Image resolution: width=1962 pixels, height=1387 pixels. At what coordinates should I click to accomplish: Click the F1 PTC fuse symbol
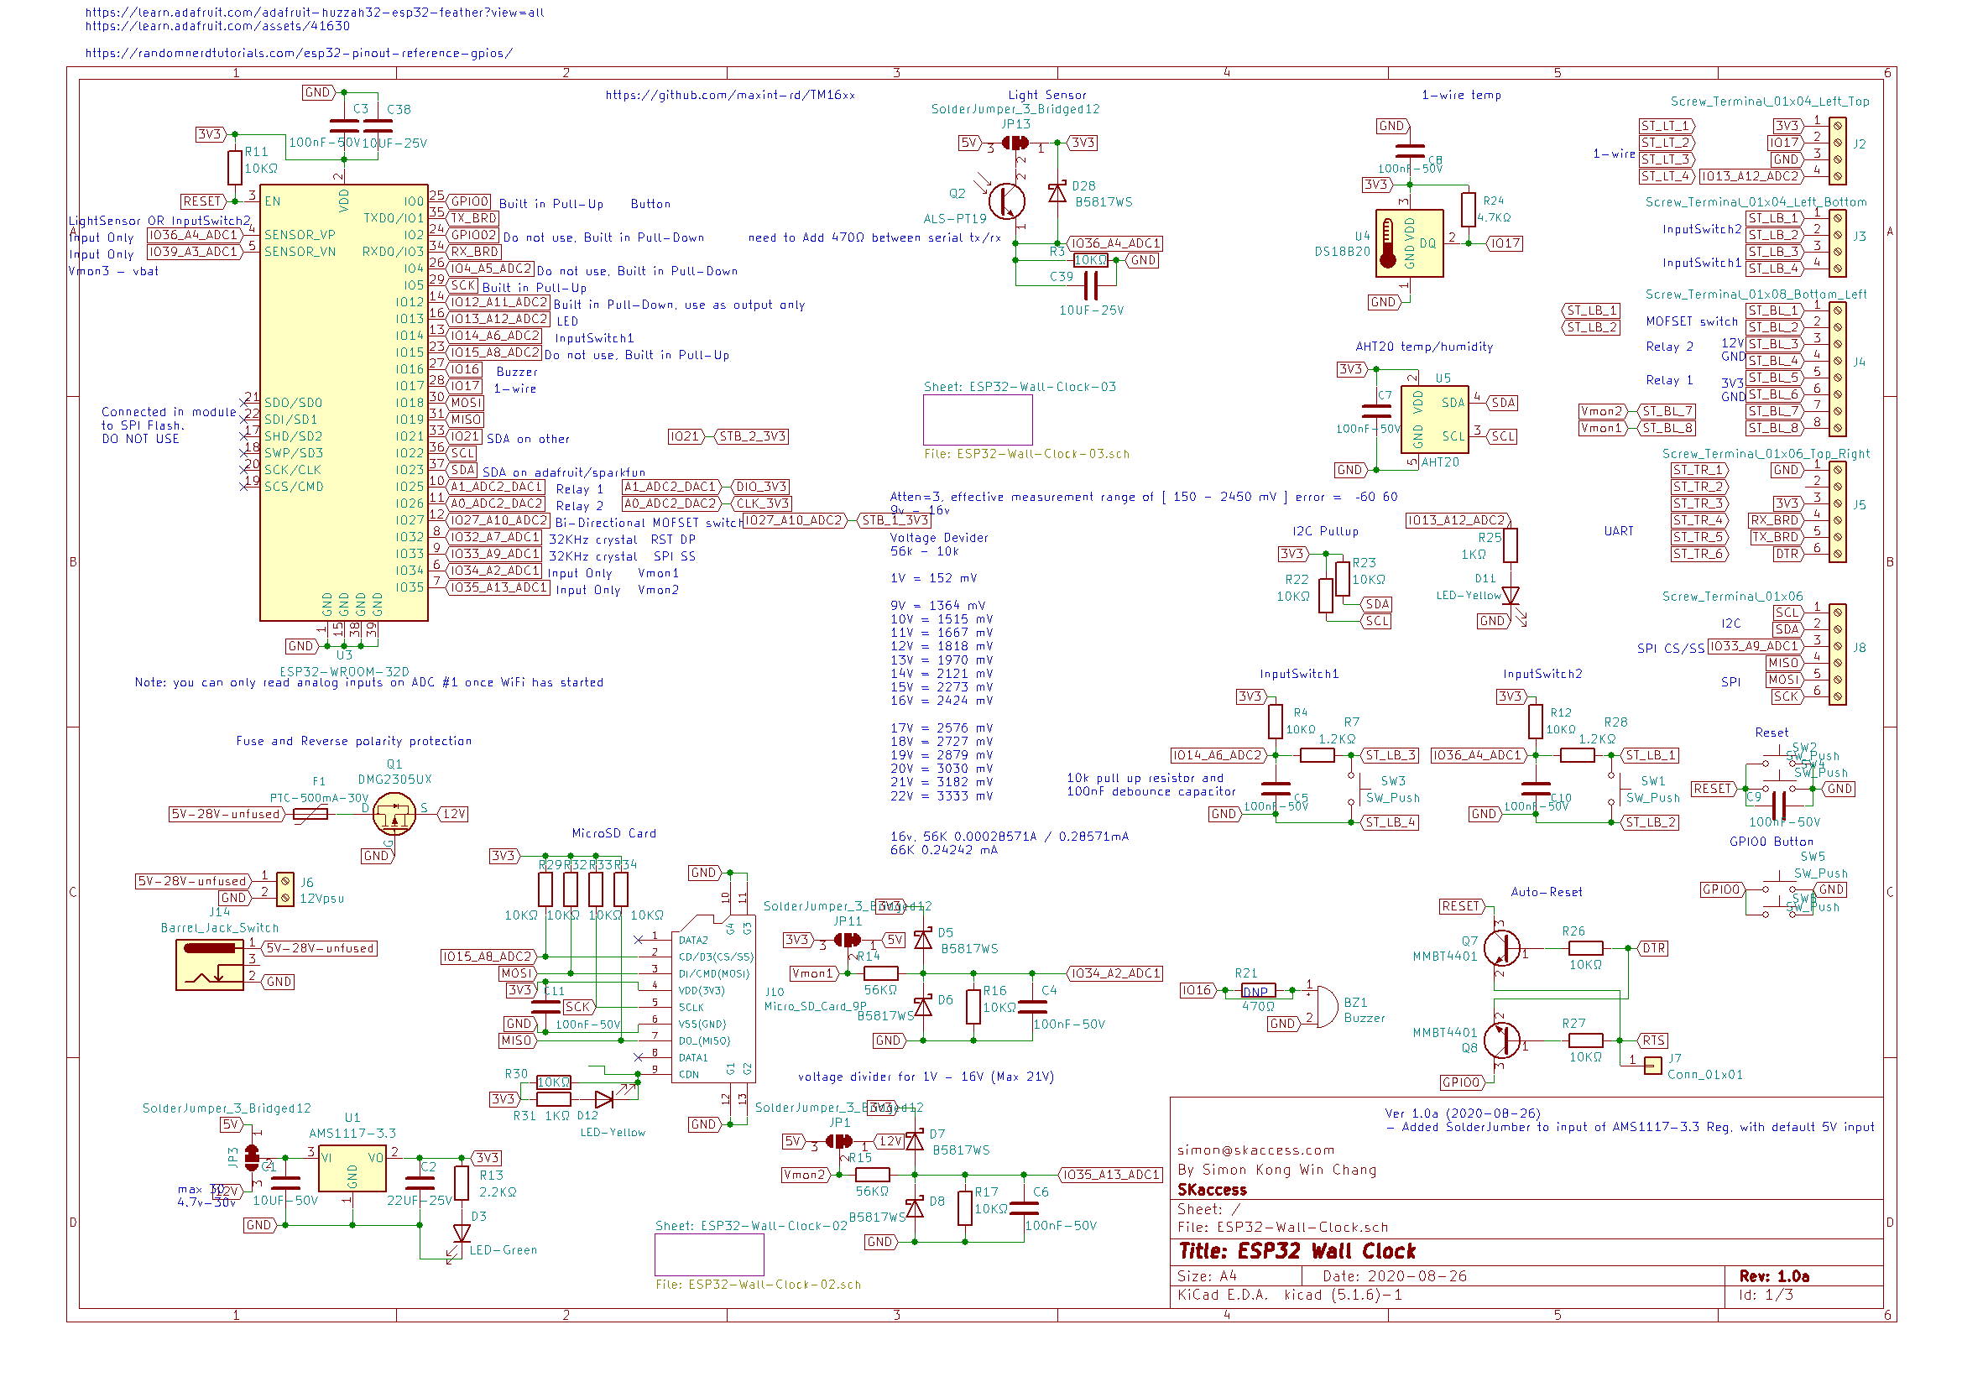[310, 815]
